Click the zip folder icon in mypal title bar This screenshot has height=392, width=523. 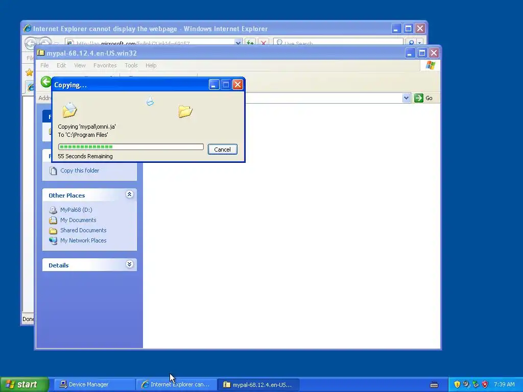(41, 53)
